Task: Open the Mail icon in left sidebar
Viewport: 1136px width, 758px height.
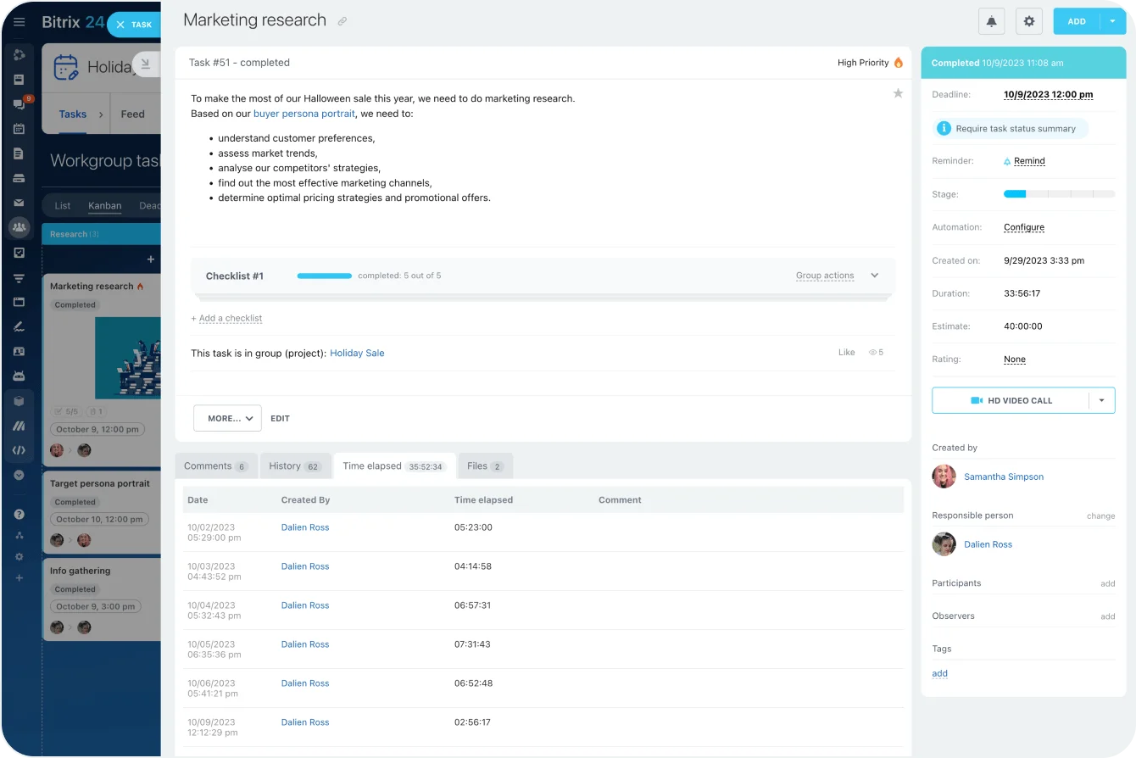Action: [x=19, y=203]
